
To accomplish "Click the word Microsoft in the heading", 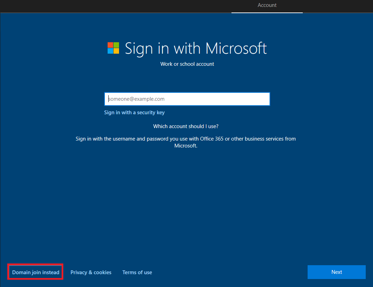I will pyautogui.click(x=236, y=48).
